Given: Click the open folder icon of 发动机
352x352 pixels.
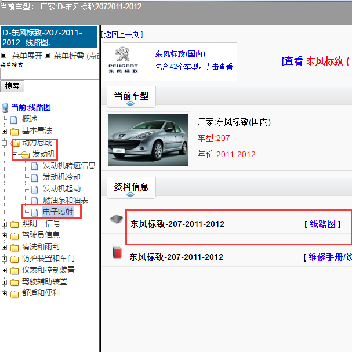Looking at the screenshot, I should coord(25,155).
